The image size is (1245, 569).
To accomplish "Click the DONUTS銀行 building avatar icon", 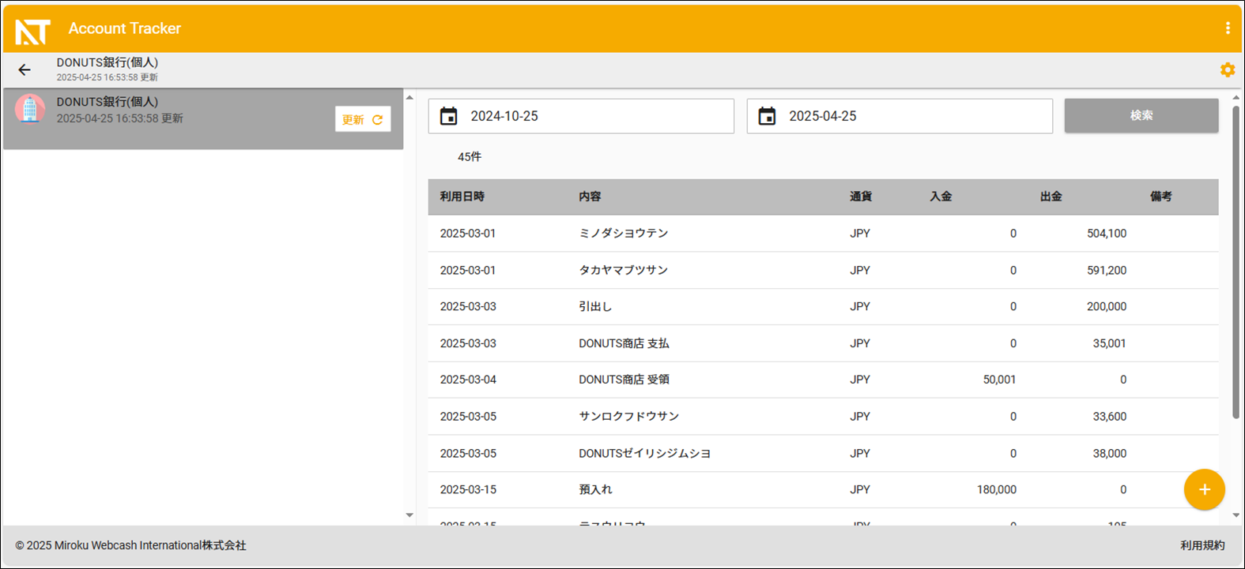I will pos(30,109).
